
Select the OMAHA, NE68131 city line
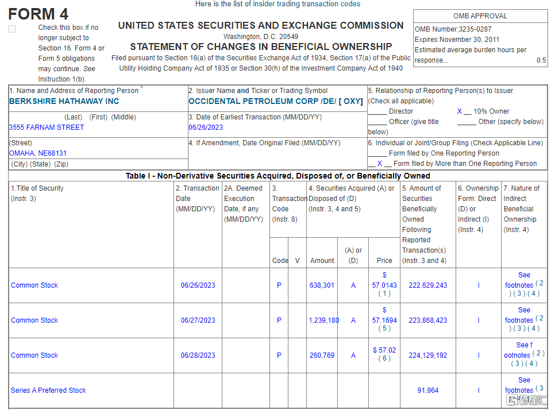37,153
